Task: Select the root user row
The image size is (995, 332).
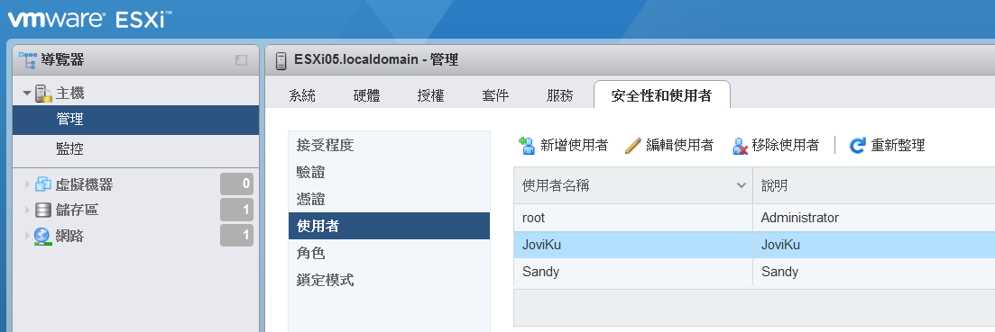Action: tap(754, 218)
